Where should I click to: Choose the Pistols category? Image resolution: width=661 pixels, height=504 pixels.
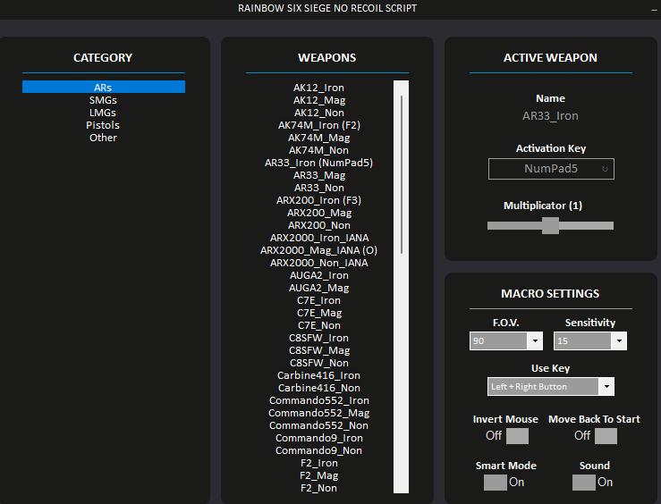coord(103,125)
